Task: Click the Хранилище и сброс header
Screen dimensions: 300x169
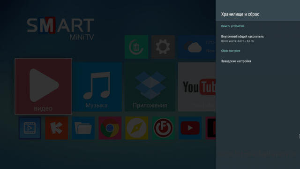Action: click(240, 14)
